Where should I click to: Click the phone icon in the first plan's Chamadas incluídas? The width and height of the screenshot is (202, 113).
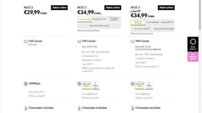[26, 108]
